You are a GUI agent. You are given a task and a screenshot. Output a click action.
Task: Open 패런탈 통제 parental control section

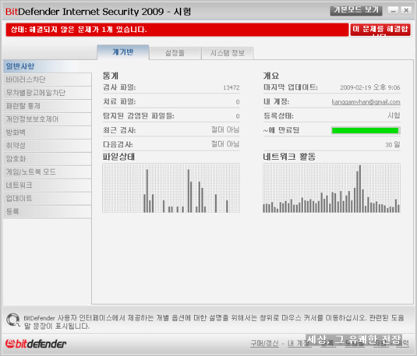tap(48, 106)
